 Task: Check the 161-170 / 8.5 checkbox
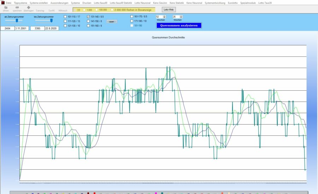click(x=132, y=17)
